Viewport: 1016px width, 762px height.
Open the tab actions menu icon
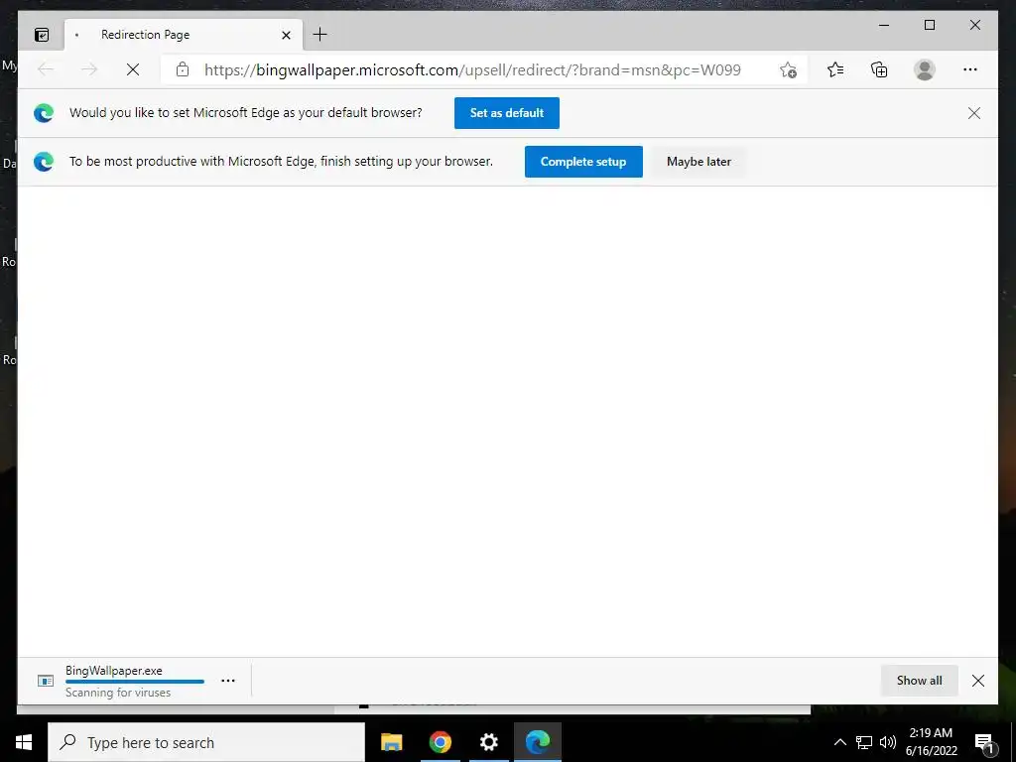tap(42, 35)
